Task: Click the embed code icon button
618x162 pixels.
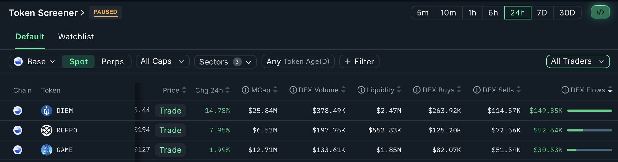Action: coord(600,12)
